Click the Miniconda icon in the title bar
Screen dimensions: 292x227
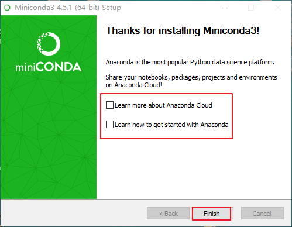point(7,8)
